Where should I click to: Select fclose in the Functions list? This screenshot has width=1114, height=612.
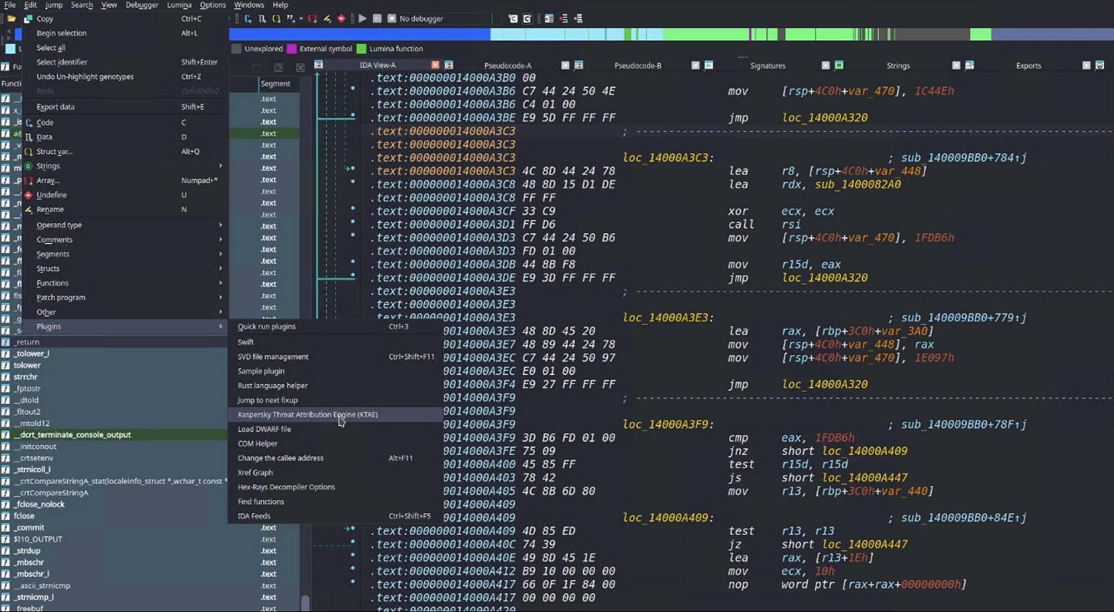(25, 515)
